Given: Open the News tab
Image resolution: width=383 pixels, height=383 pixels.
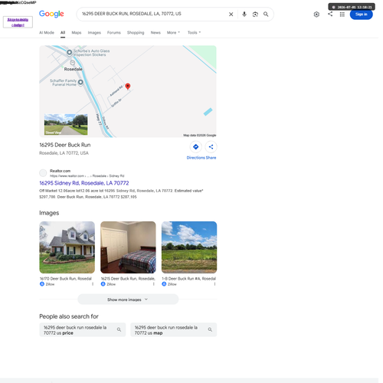Looking at the screenshot, I should click(155, 33).
